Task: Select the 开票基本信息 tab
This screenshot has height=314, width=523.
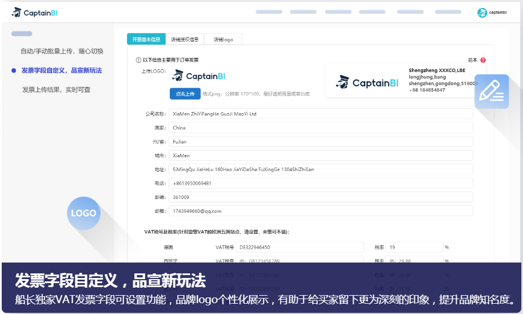Action: point(146,39)
